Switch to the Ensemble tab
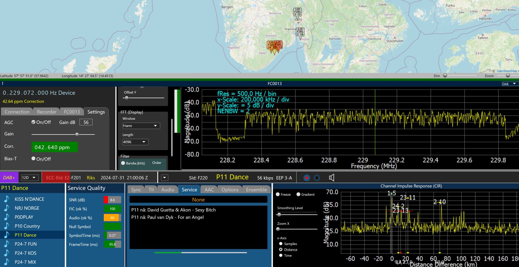Screen dimensions: 519x267 [x=256, y=190]
